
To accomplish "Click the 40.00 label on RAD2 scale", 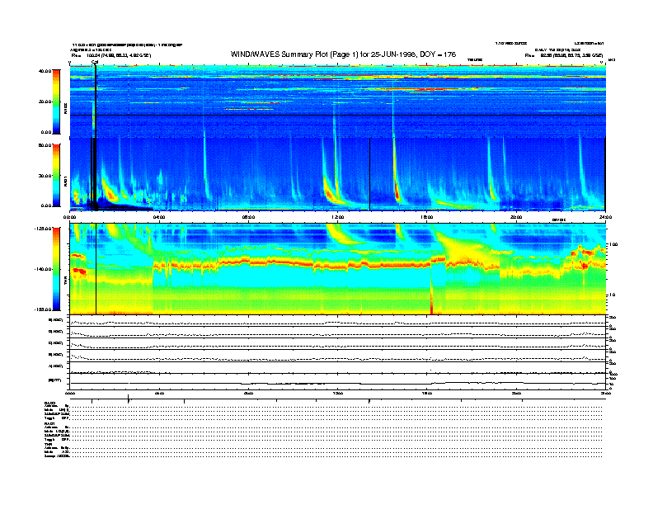I will point(45,71).
